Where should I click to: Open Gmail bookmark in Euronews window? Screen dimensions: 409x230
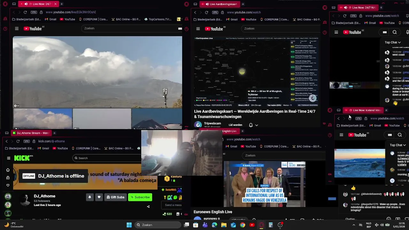tap(231, 146)
